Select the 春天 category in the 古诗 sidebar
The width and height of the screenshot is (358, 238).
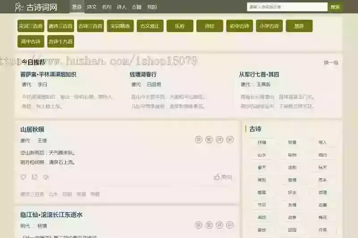pyautogui.click(x=261, y=168)
